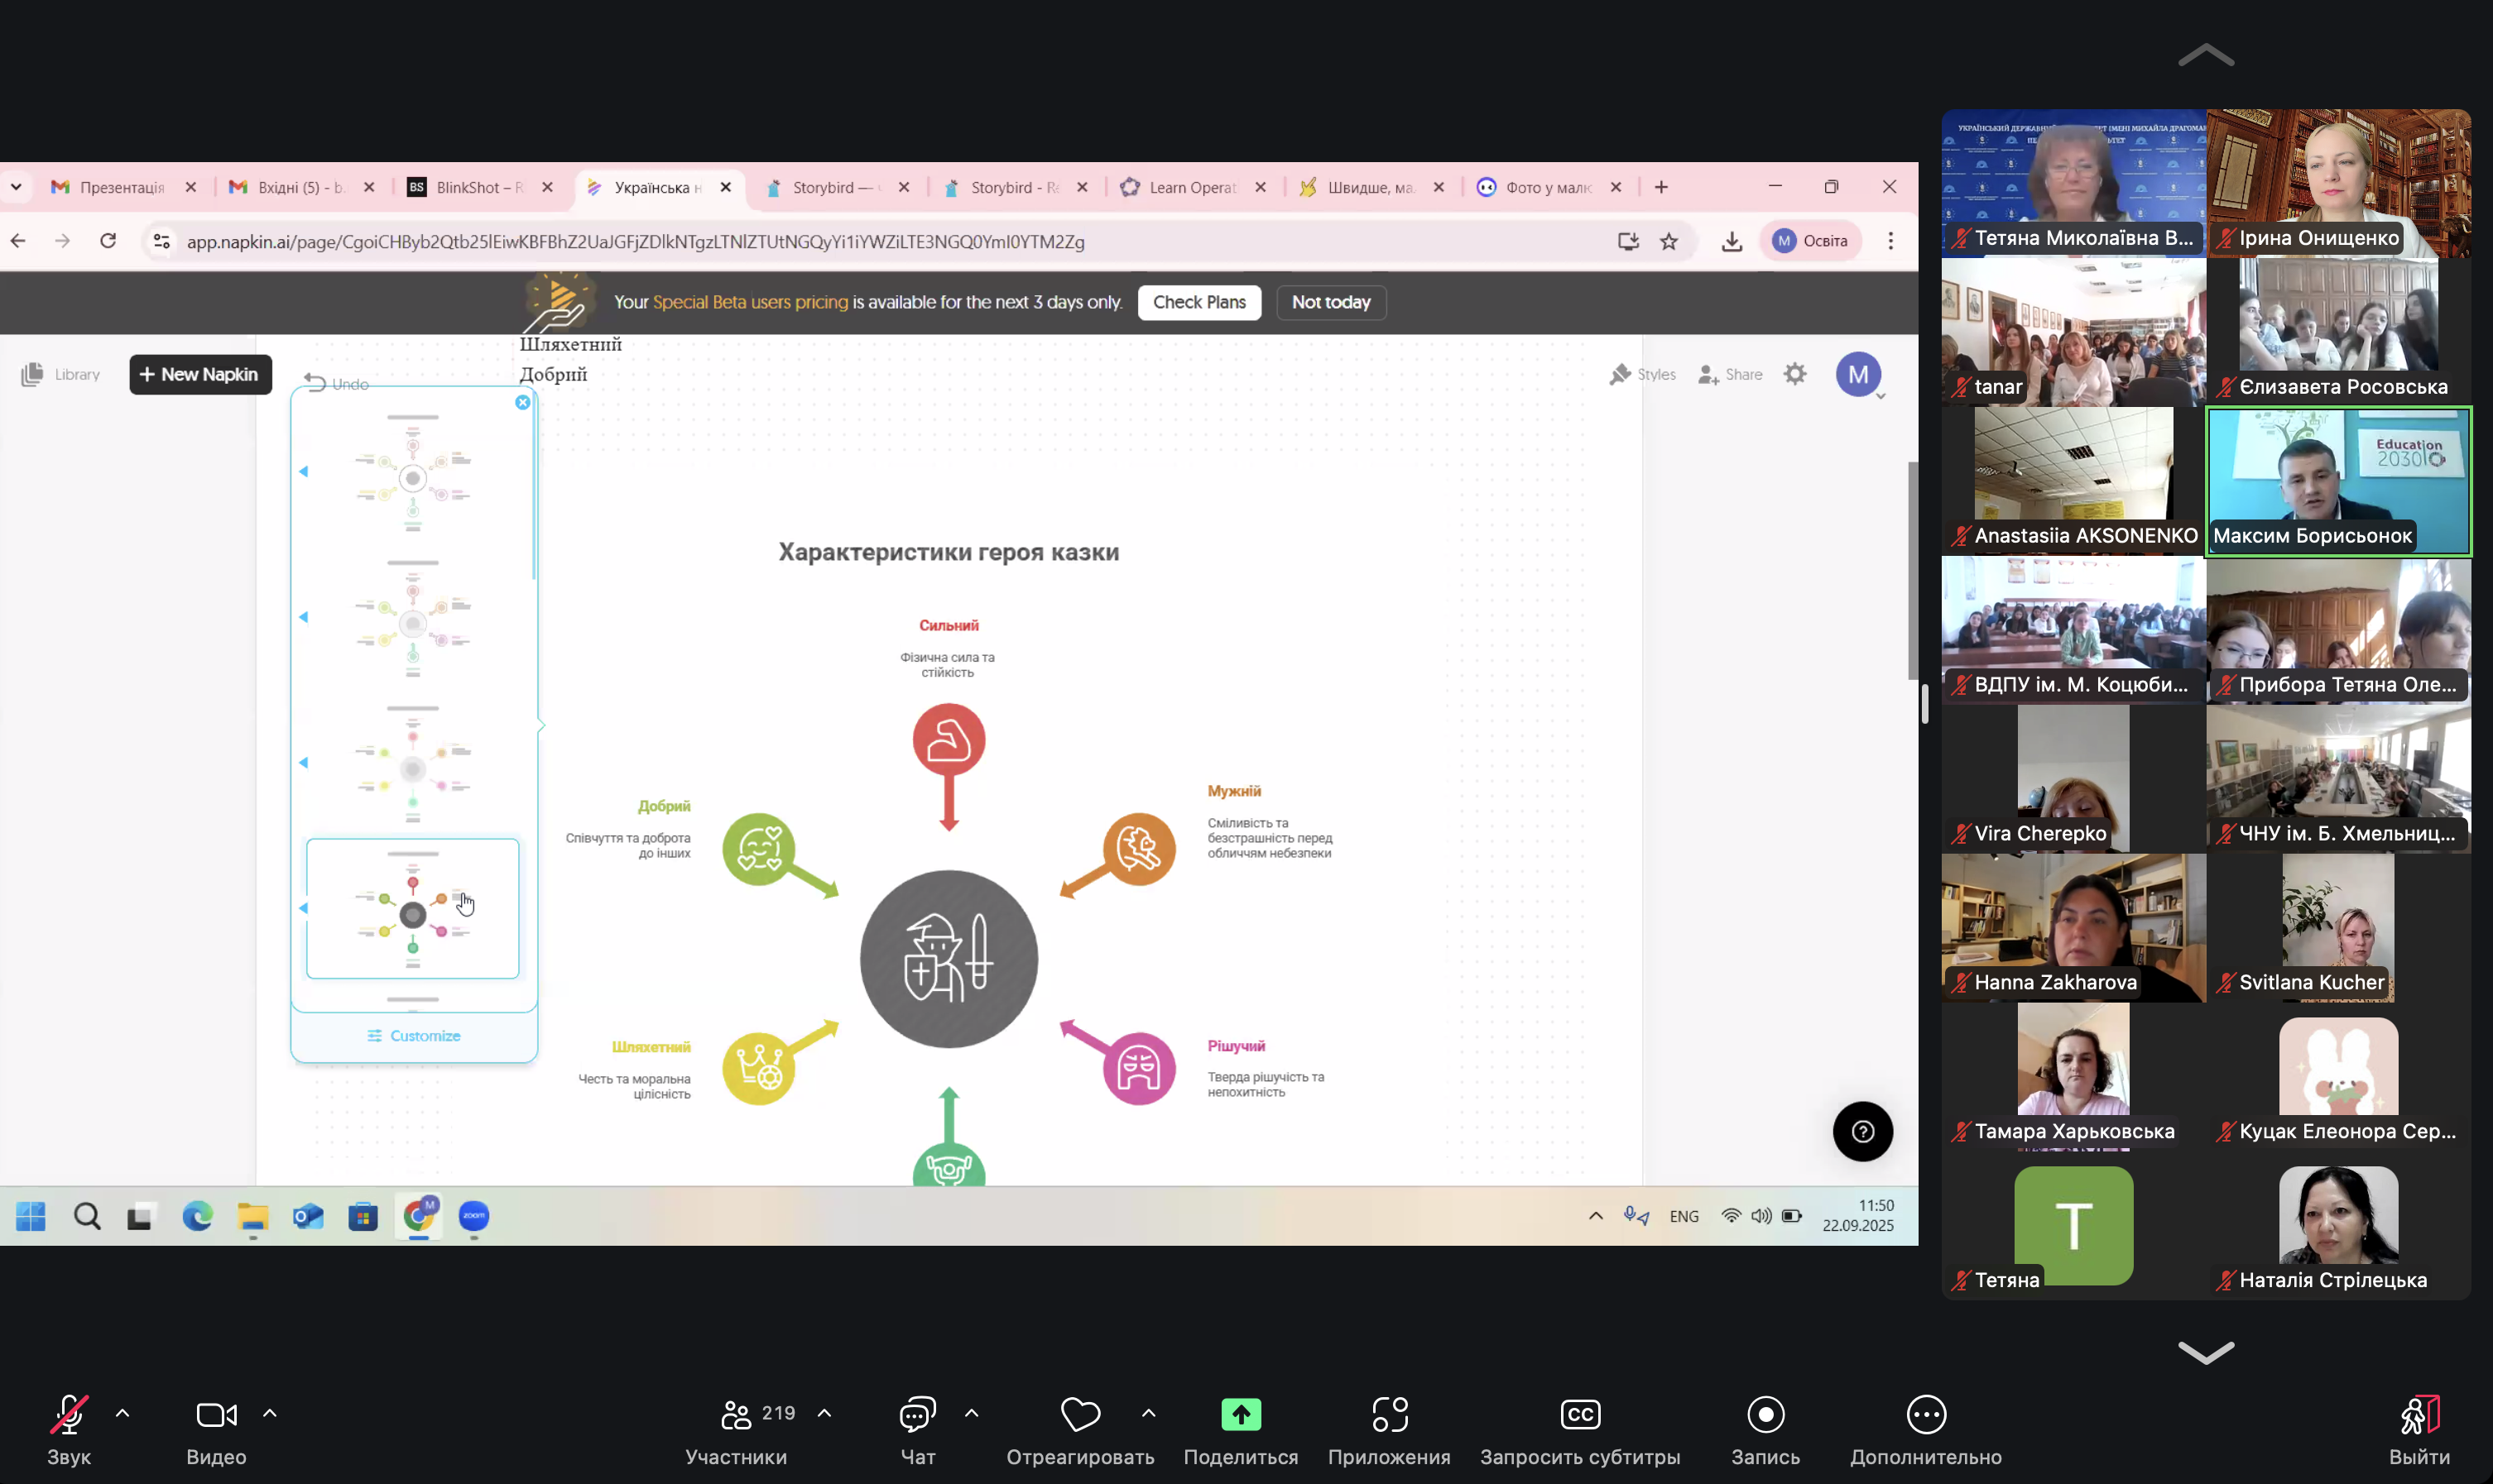
Task: Expand the participants options arrow
Action: tap(824, 1413)
